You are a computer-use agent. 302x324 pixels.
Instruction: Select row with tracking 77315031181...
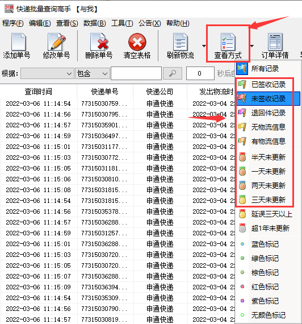coord(118,168)
